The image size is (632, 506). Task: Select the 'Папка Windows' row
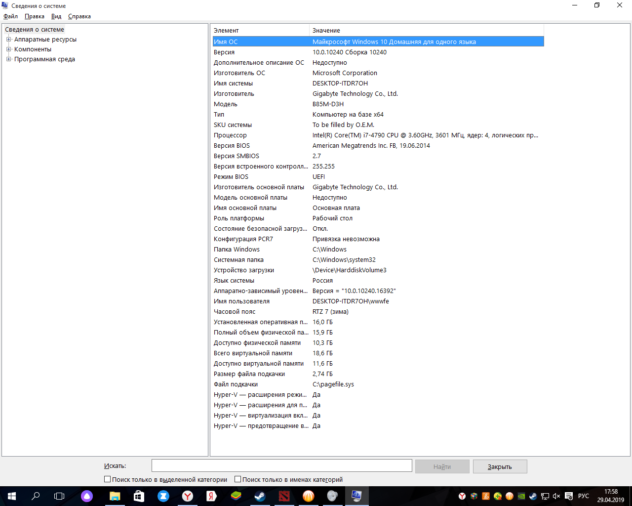point(378,249)
